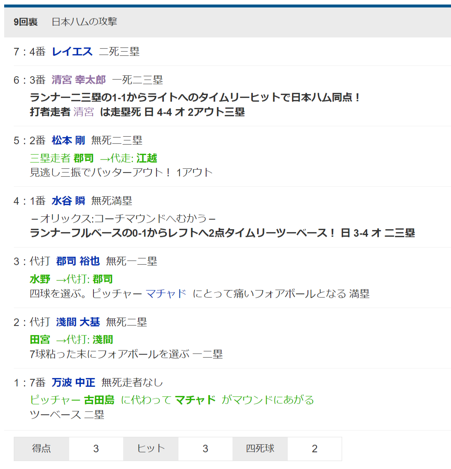Click 日本ハムの攻撃 heading text
451x469 pixels.
point(84,22)
